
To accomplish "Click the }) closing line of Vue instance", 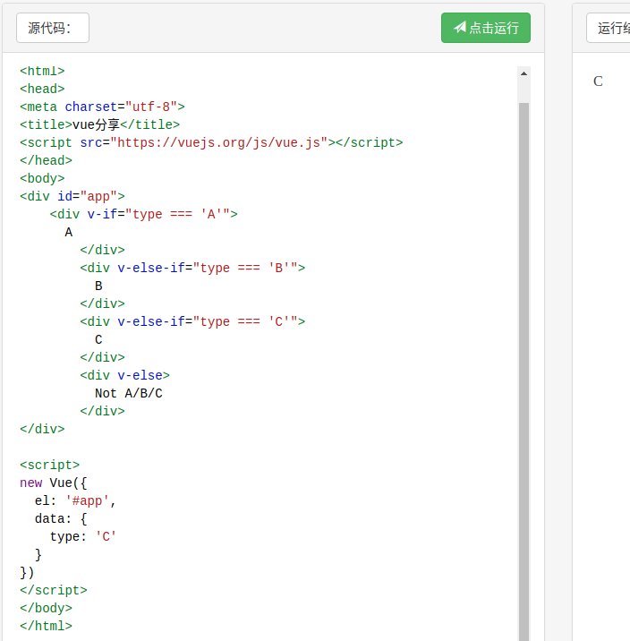I will (27, 573).
